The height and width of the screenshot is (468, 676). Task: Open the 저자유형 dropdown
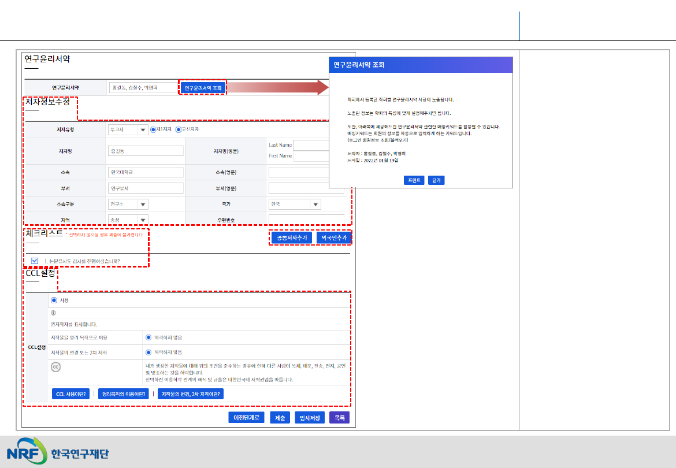pyautogui.click(x=142, y=130)
